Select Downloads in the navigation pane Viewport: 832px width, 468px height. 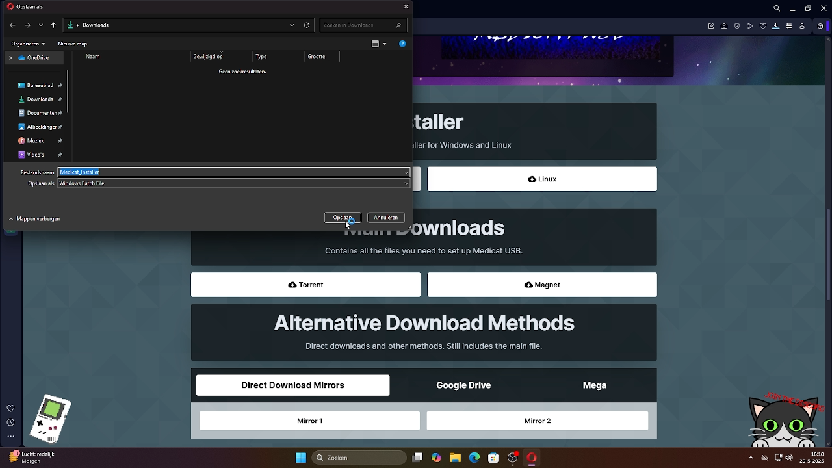40,99
